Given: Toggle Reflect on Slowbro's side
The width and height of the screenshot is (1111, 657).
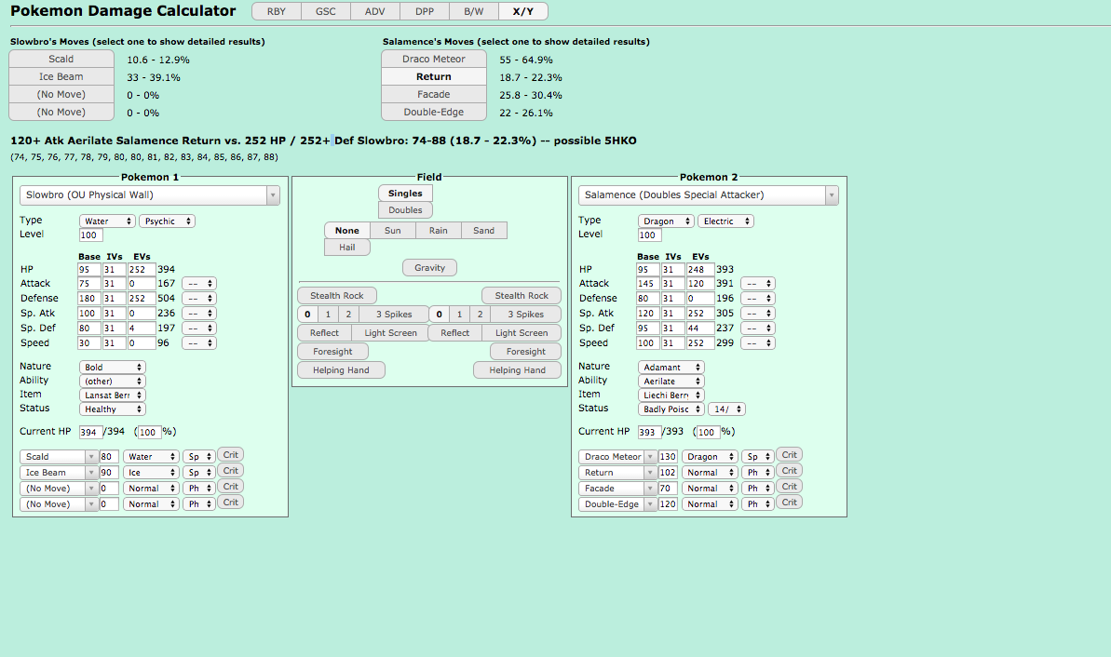Looking at the screenshot, I should [324, 333].
